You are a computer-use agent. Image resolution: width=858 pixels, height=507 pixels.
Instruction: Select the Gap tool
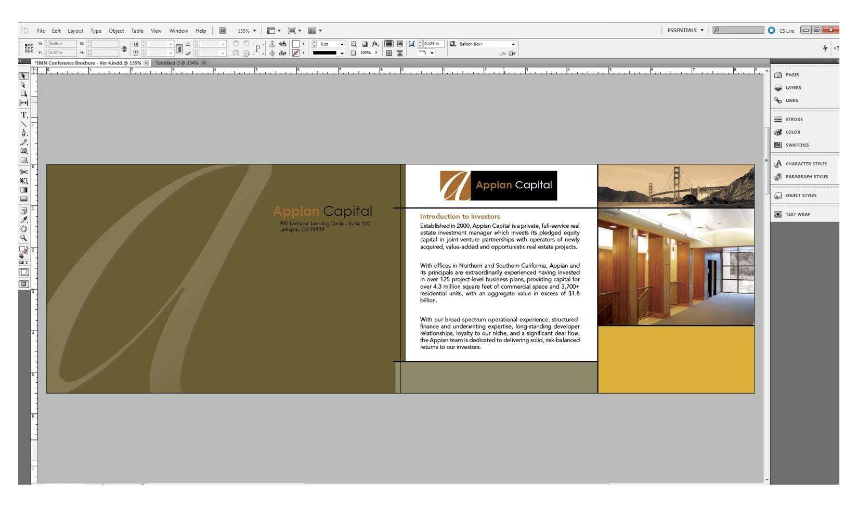[23, 103]
